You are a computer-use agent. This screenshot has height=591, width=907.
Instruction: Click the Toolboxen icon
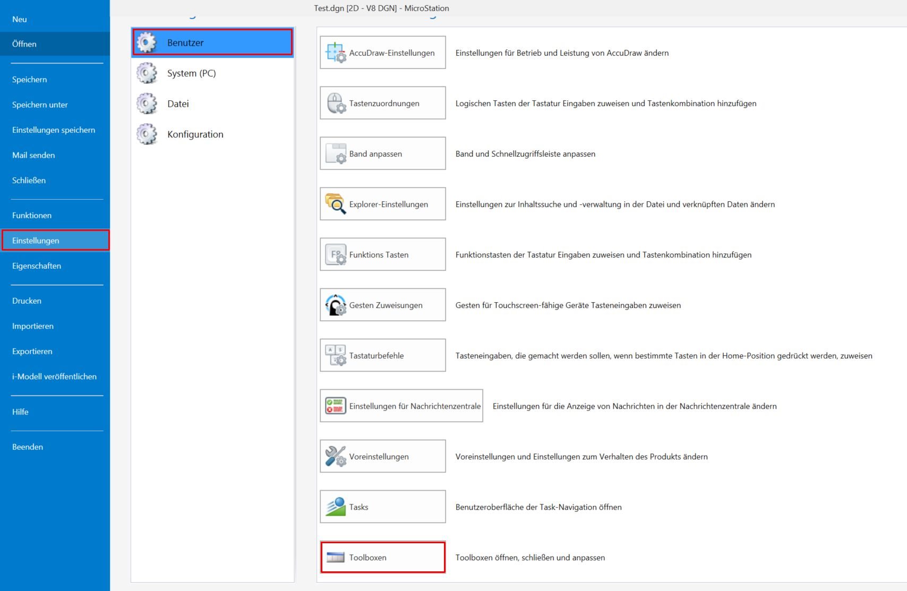[336, 557]
